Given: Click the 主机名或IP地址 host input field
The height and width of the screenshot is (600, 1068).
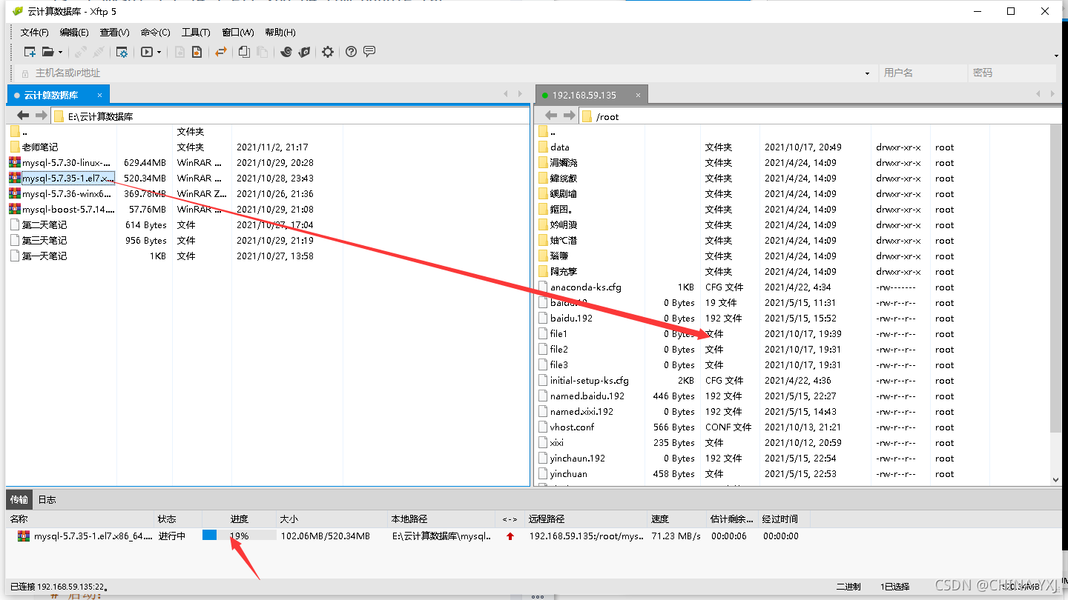Looking at the screenshot, I should point(445,73).
